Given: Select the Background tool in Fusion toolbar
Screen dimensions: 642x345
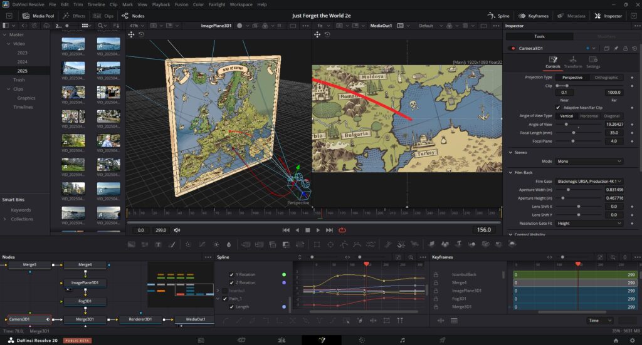Looking at the screenshot, I should tap(132, 244).
